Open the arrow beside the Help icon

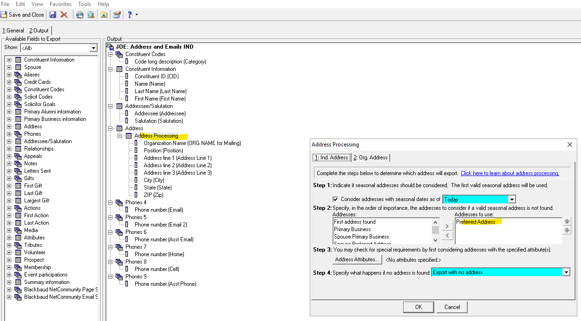[137, 15]
